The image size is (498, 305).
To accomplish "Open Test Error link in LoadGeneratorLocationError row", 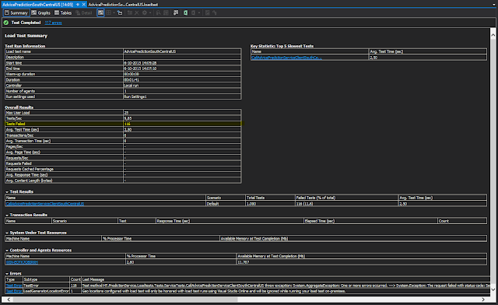I will click(14, 291).
